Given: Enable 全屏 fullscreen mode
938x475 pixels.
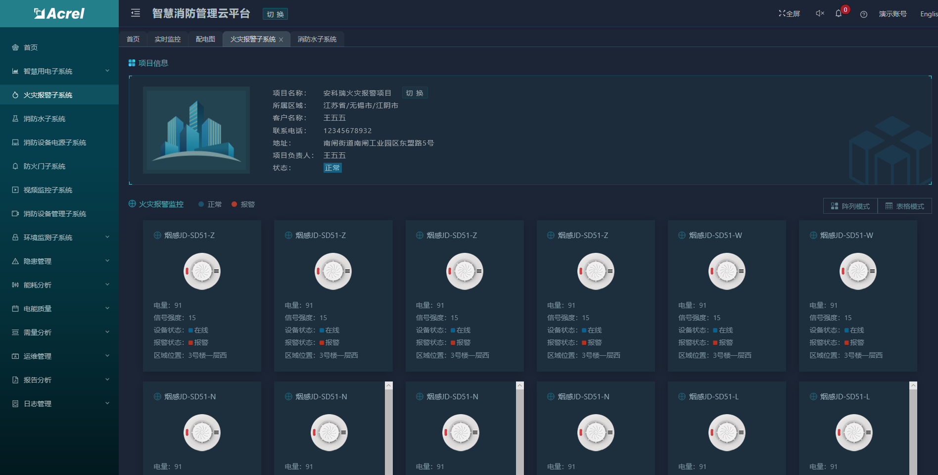Looking at the screenshot, I should click(x=790, y=14).
